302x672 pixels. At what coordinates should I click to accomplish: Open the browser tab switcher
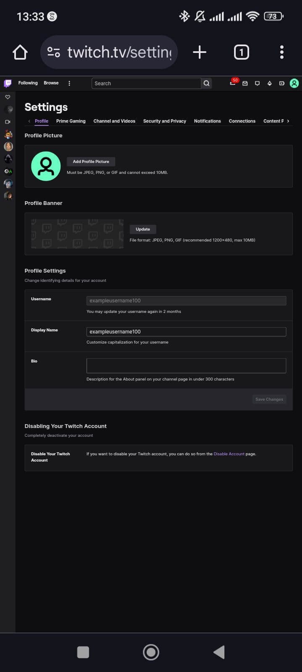click(241, 52)
